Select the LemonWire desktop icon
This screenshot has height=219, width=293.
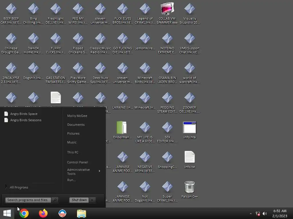tap(145, 41)
